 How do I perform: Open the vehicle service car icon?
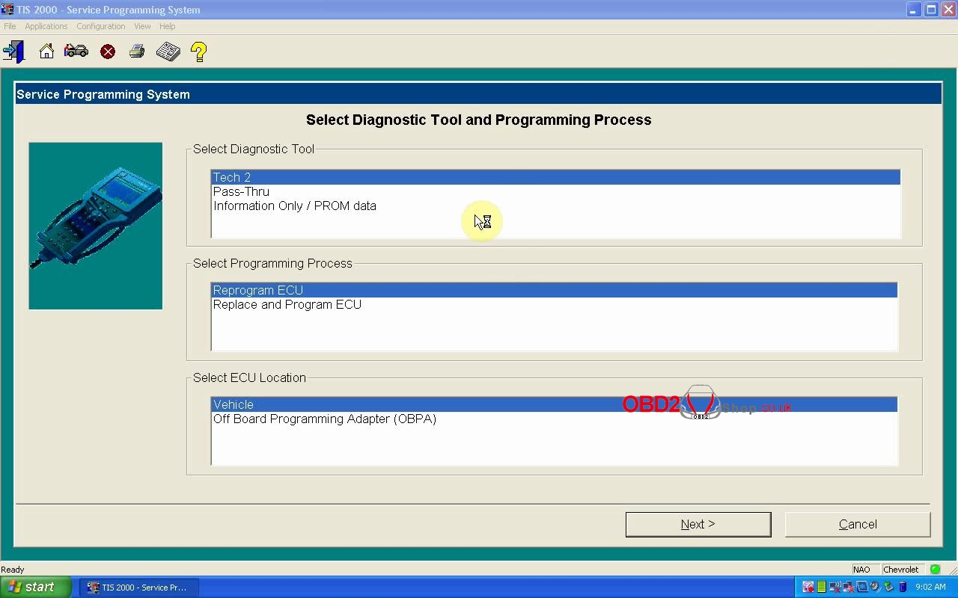click(x=76, y=52)
